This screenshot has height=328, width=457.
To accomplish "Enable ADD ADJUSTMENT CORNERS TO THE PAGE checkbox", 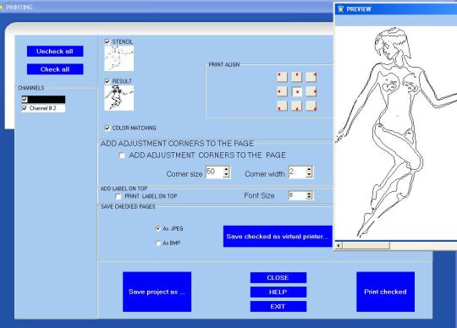I will pyautogui.click(x=122, y=156).
